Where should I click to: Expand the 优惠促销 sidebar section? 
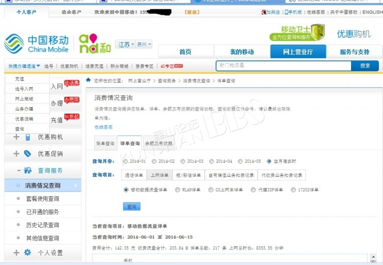[16, 154]
